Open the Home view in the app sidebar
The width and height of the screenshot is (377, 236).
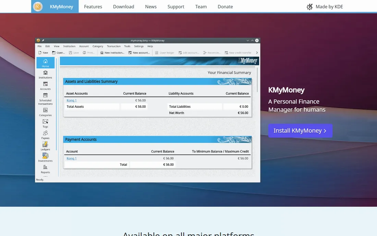coord(46,63)
